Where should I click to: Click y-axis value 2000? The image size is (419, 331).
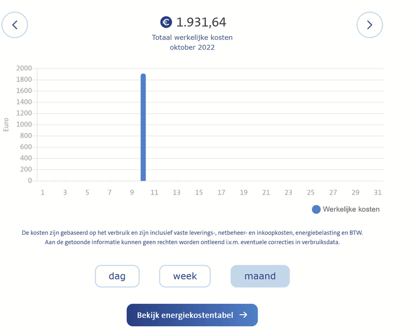click(x=24, y=69)
